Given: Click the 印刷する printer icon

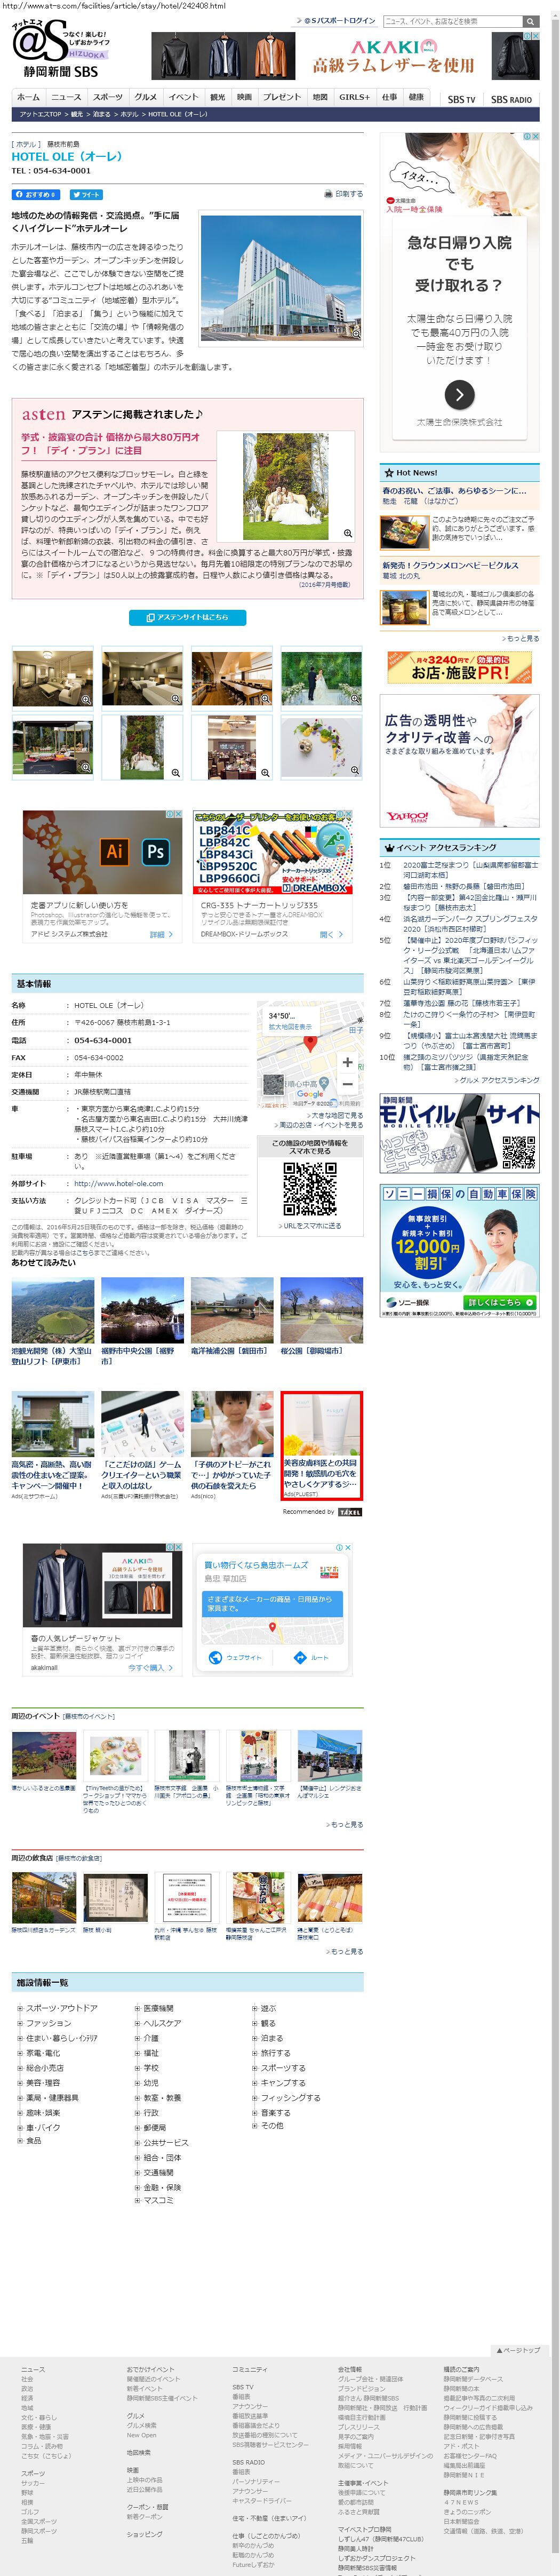Looking at the screenshot, I should [x=343, y=194].
